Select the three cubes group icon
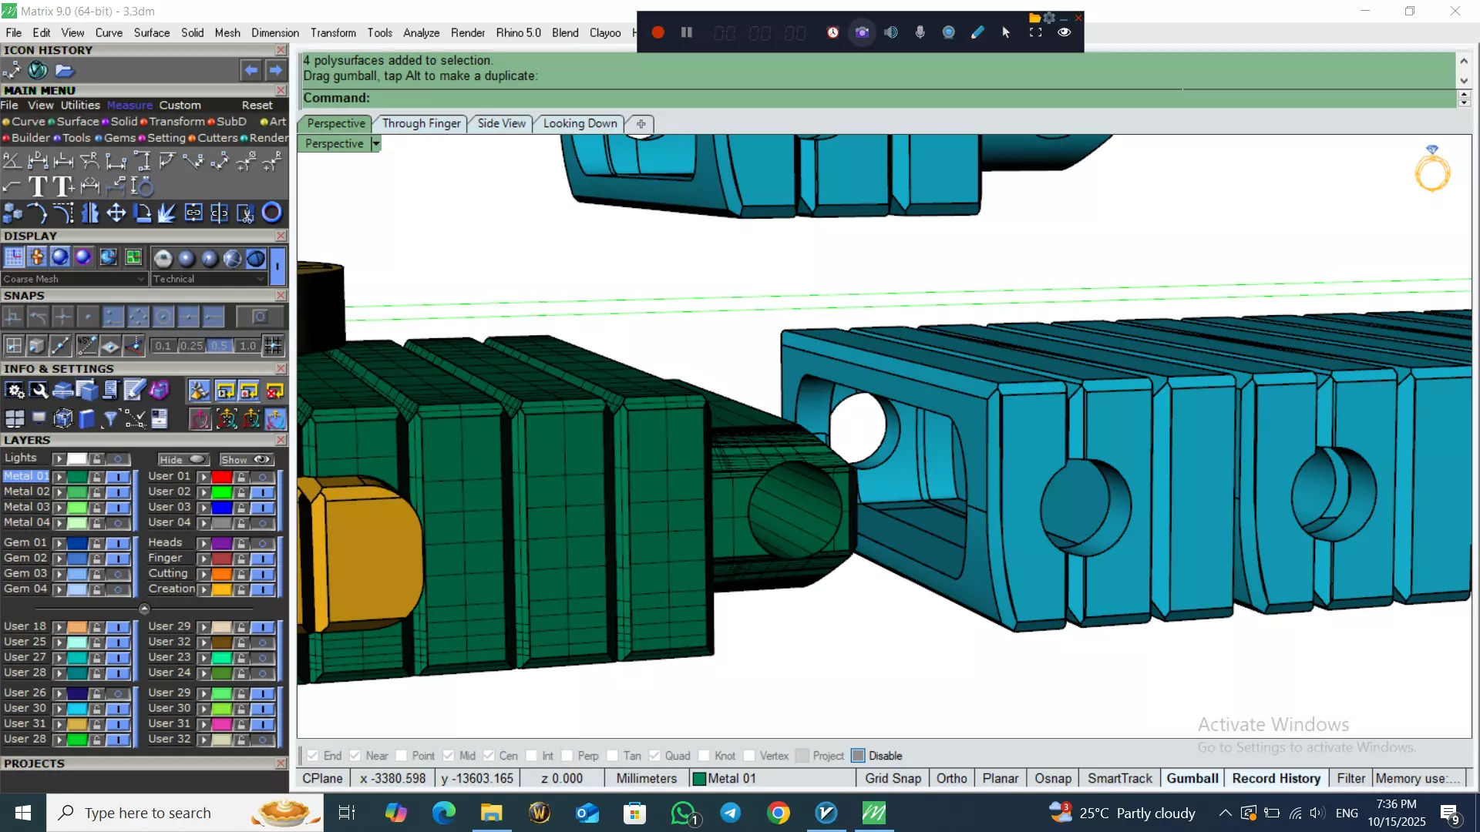Image resolution: width=1480 pixels, height=832 pixels. coord(12,213)
